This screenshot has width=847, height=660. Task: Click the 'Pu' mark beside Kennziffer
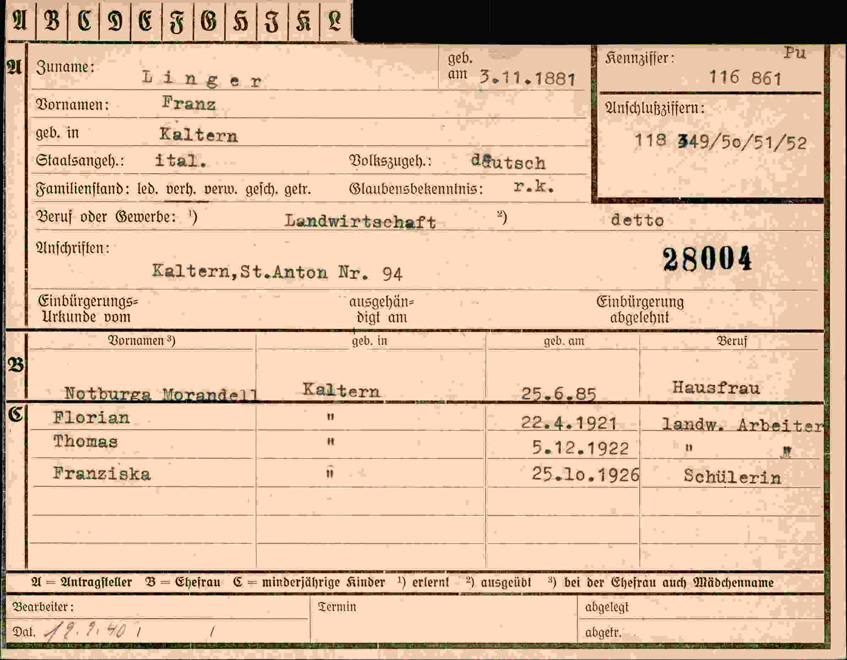(795, 52)
